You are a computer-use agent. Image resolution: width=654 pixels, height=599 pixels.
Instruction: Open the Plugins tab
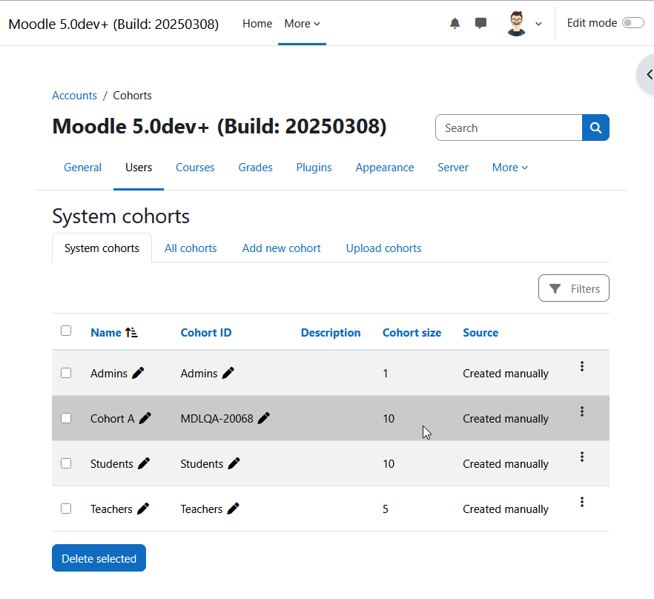[314, 168]
